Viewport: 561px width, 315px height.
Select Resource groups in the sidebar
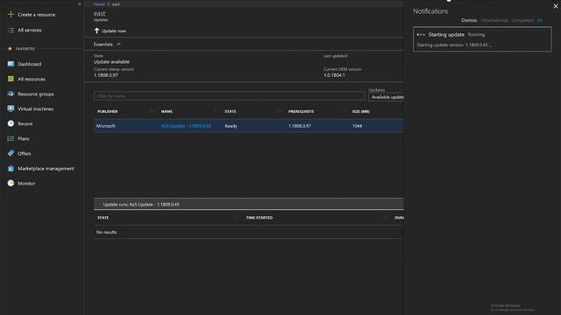(36, 94)
